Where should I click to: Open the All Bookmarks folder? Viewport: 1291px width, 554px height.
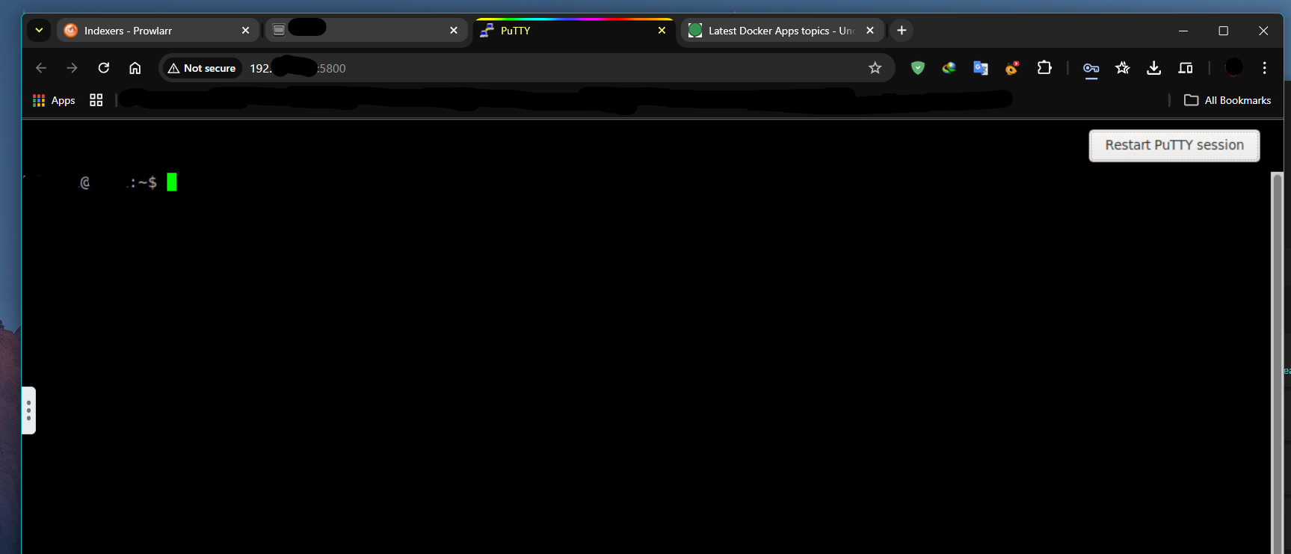1227,100
